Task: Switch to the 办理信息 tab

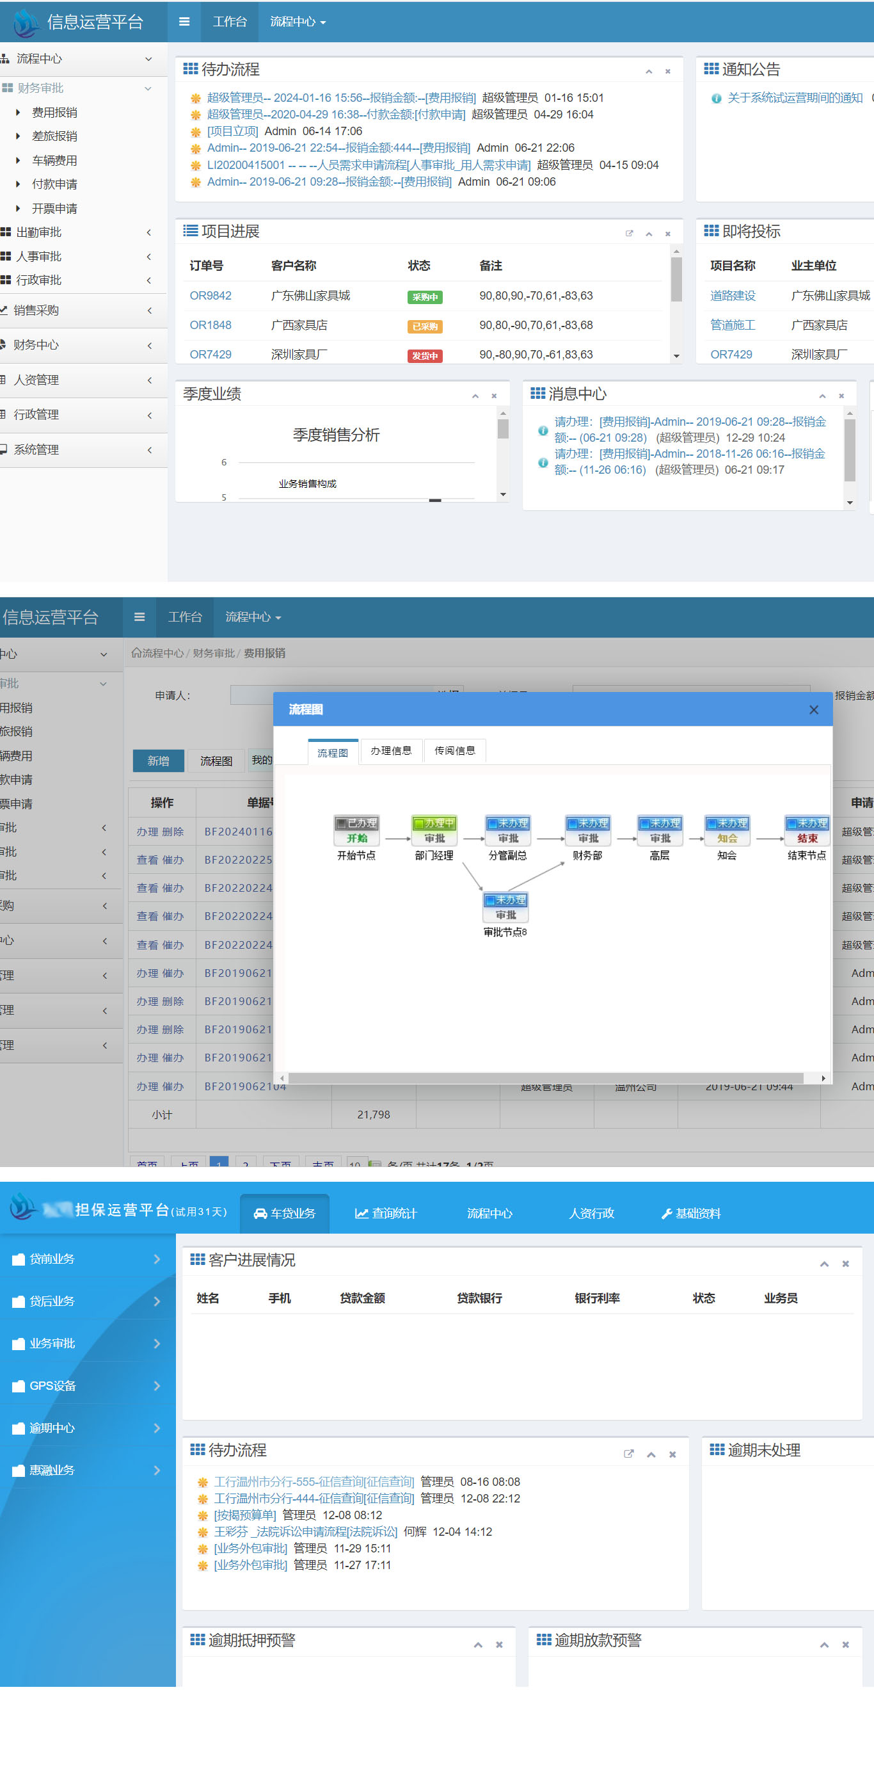Action: [x=390, y=750]
